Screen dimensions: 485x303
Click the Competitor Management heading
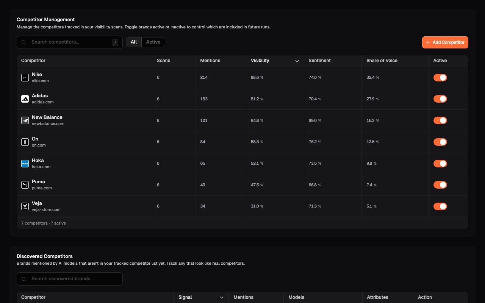tap(45, 19)
